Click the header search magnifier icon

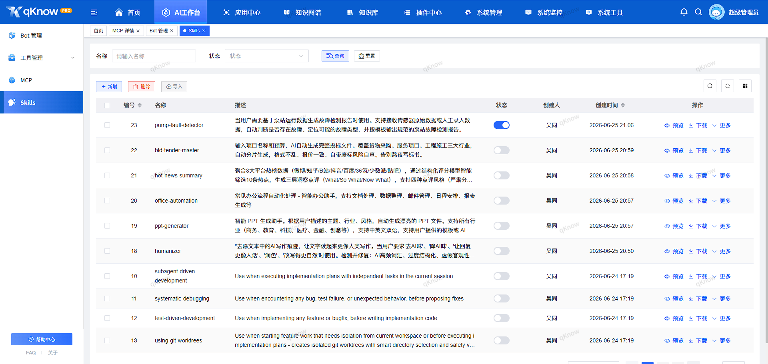point(698,12)
